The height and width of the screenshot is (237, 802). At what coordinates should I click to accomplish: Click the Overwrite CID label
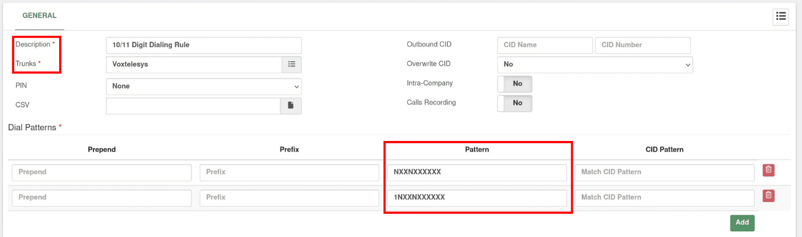click(x=429, y=64)
